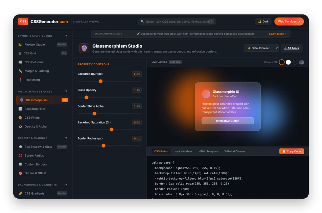Click the slash shortcut key badge
Viewport: 322px width, 213px height.
[x=212, y=22]
